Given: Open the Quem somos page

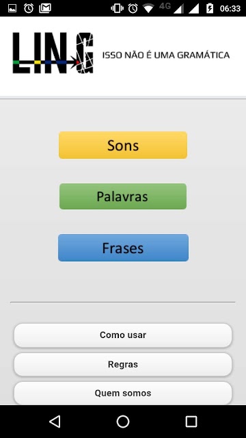Looking at the screenshot, I should (x=123, y=393).
